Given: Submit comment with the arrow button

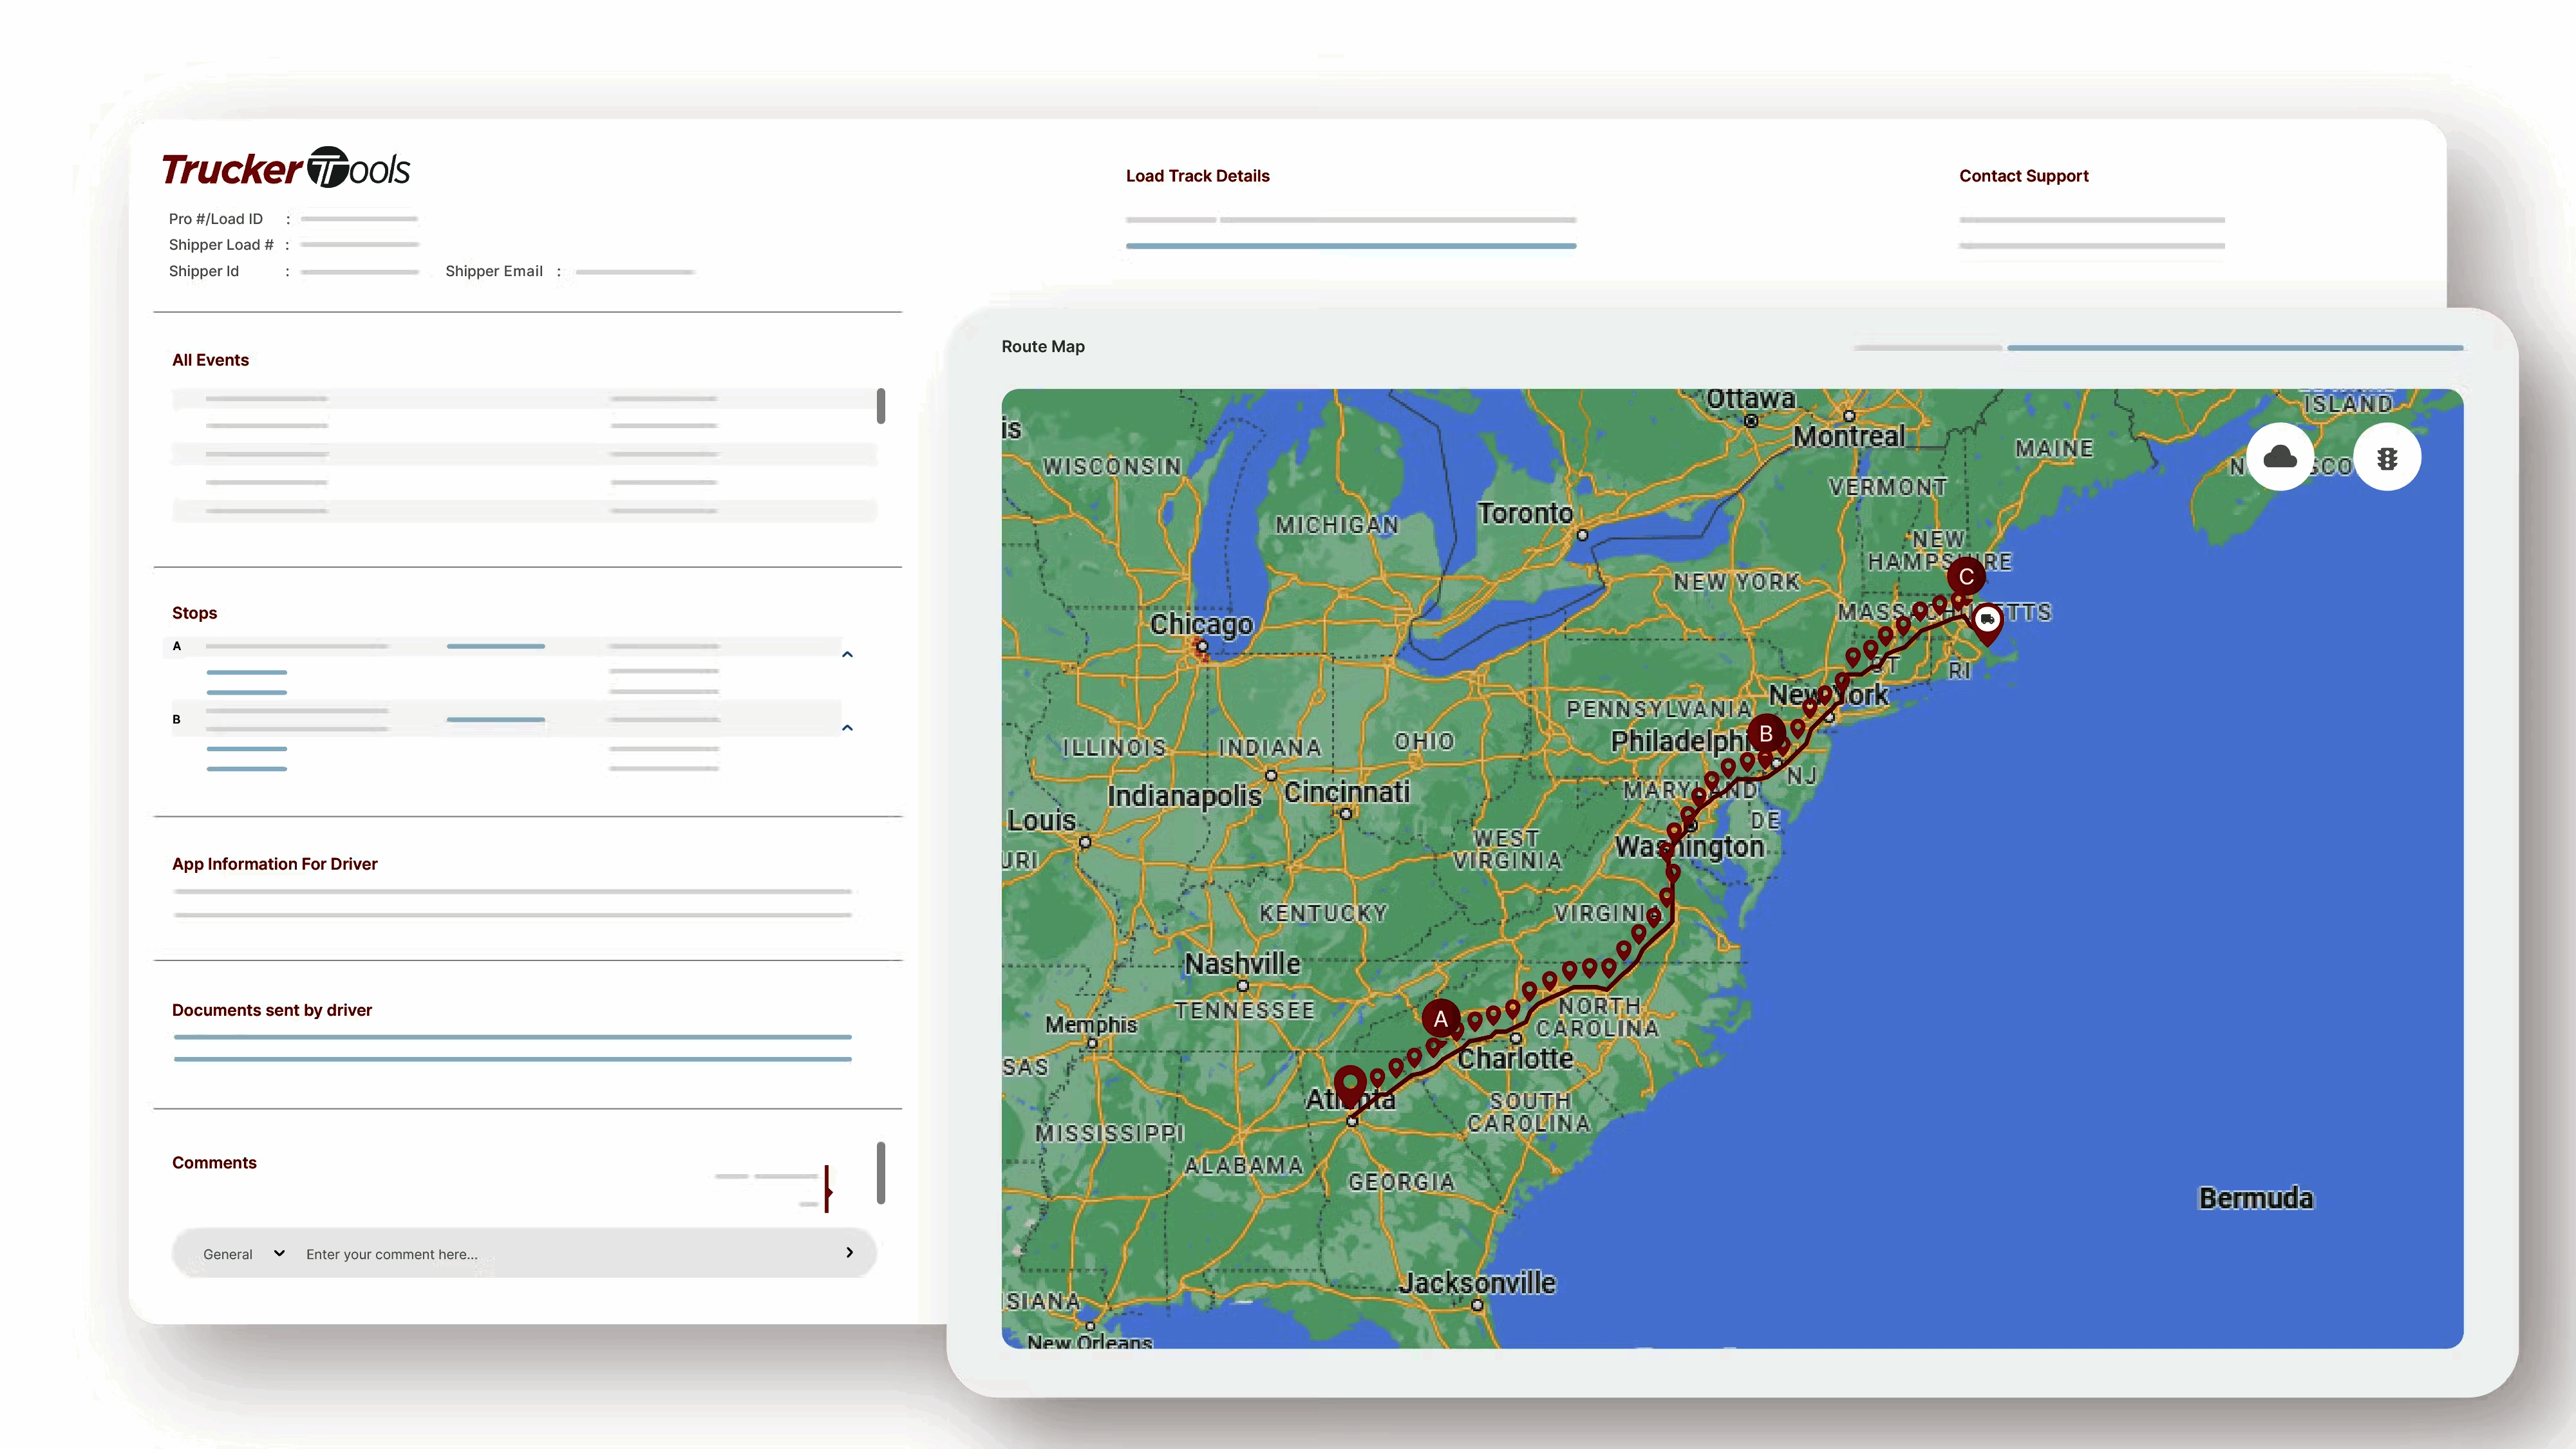Looking at the screenshot, I should (849, 1252).
